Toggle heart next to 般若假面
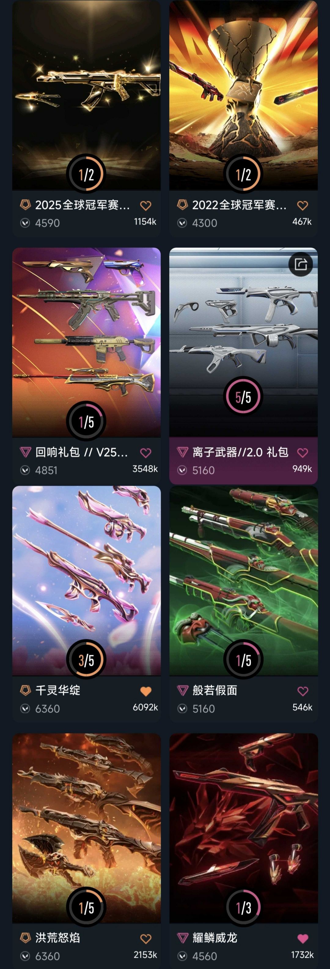Viewport: 330px width, 969px height. pyautogui.click(x=302, y=691)
